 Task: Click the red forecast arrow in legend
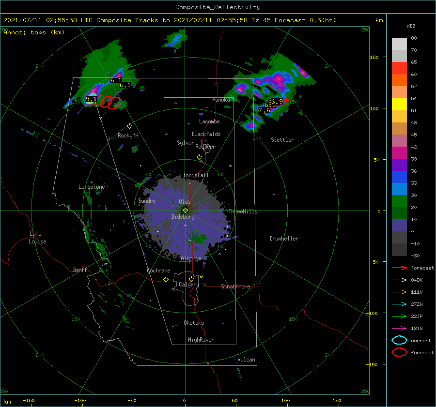click(399, 268)
